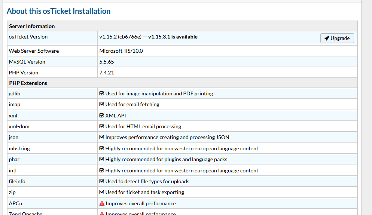The width and height of the screenshot is (372, 215).
Task: Click the check icon in zip row
Action: 102,192
